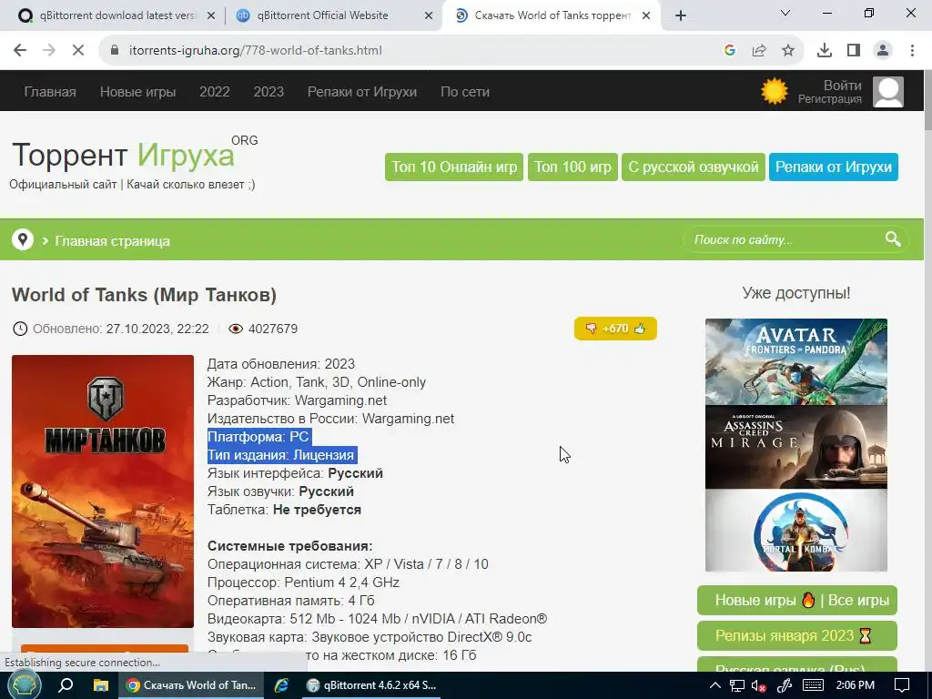932x699 pixels.
Task: Share this page via share icon
Action: (x=759, y=51)
